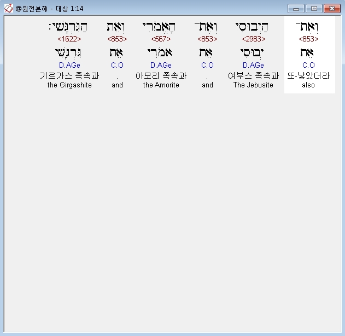The width and height of the screenshot is (345, 336).
Task: Open Strong's number <2983>
Action: [254, 39]
